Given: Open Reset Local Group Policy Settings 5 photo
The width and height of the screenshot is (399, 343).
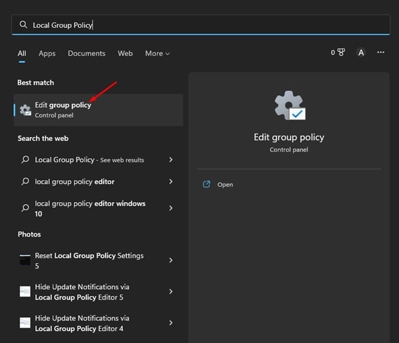Looking at the screenshot, I should 89,260.
